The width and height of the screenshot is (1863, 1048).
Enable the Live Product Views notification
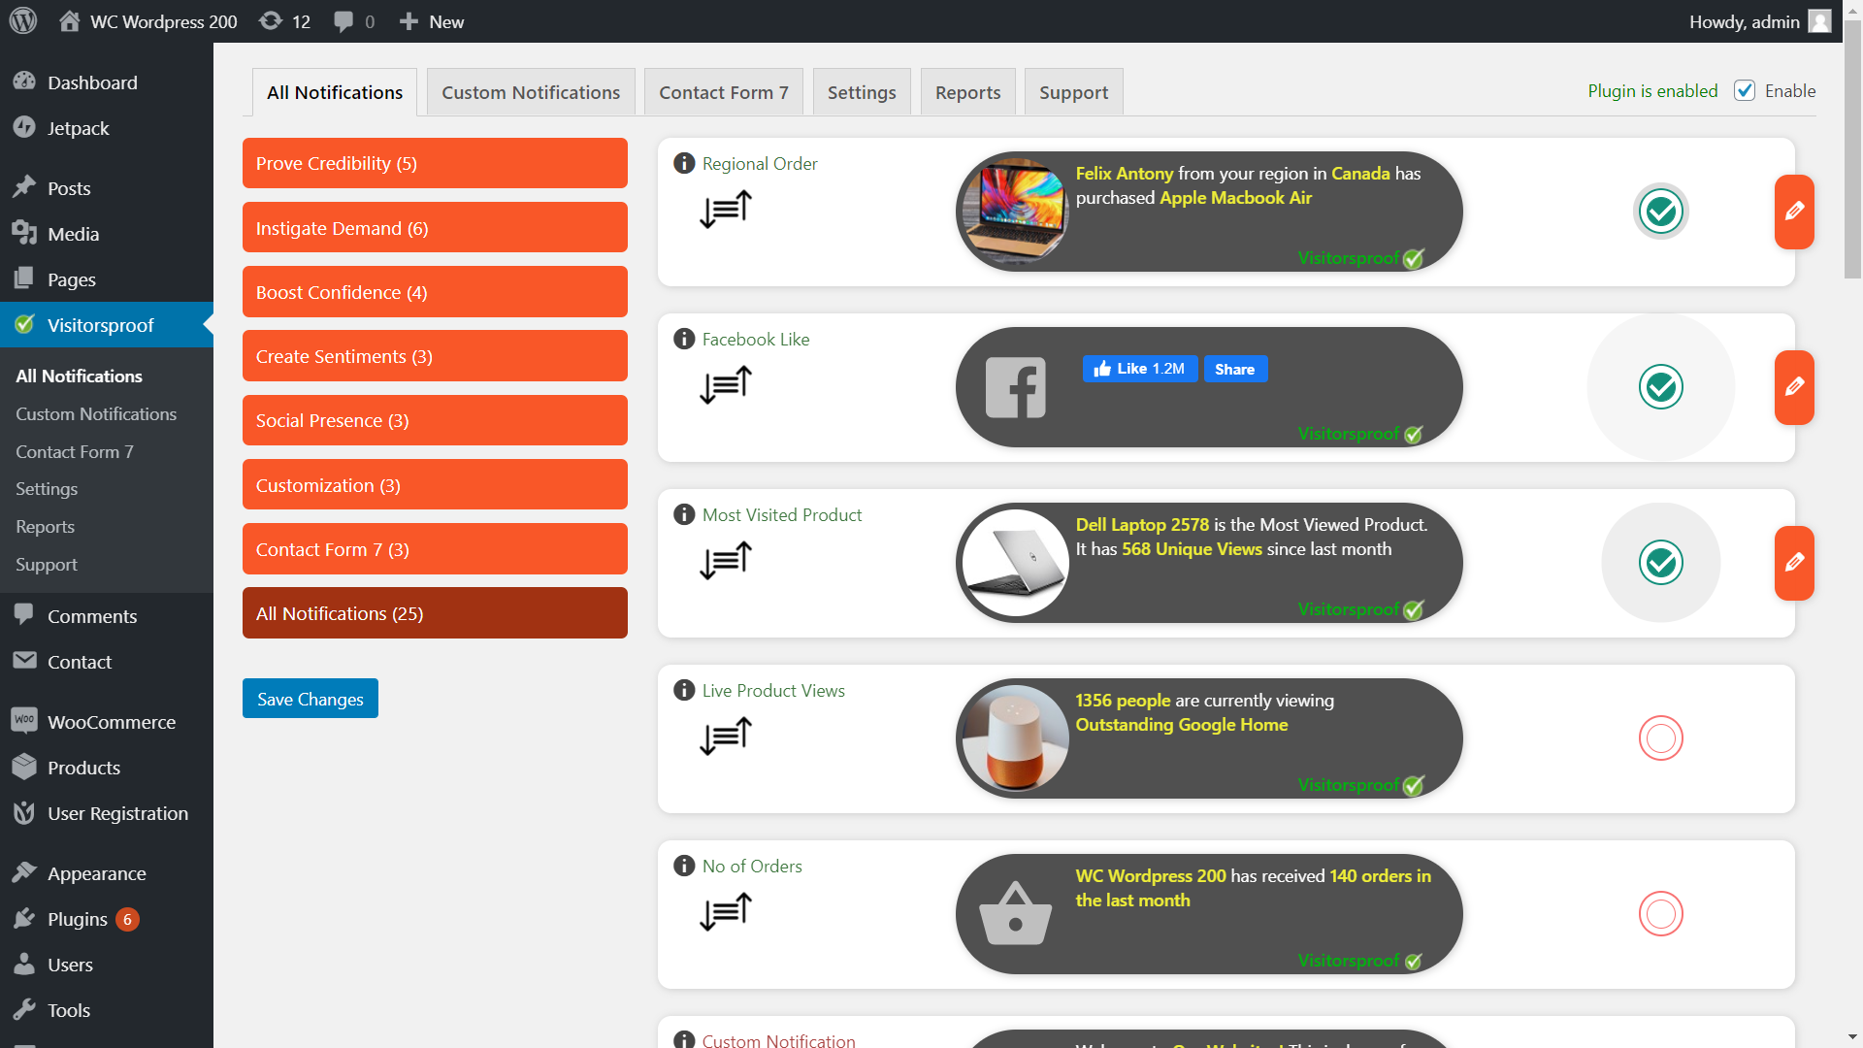point(1661,738)
